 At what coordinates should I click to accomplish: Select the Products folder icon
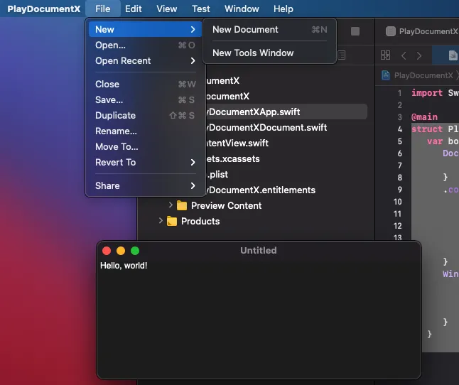(172, 221)
